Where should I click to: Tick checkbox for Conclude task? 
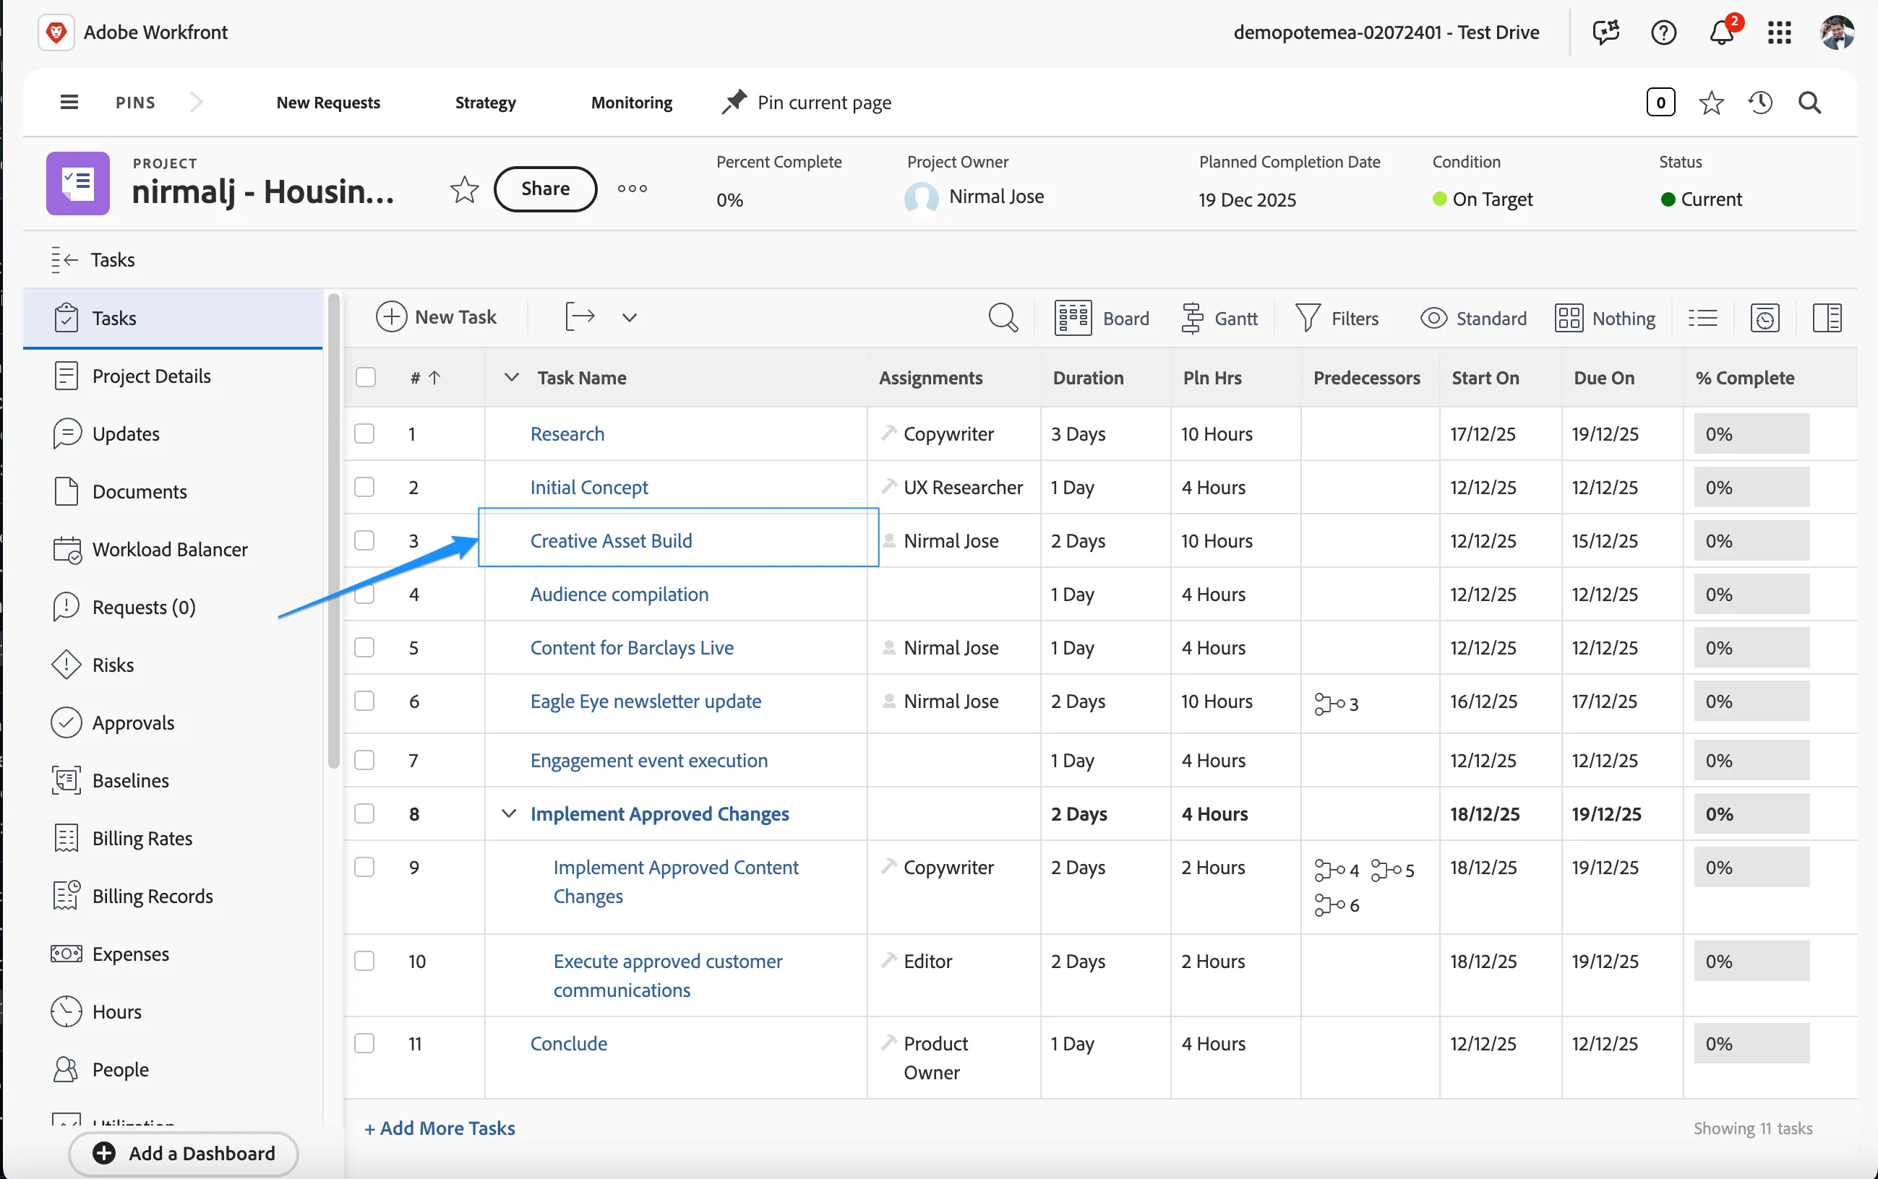364,1043
